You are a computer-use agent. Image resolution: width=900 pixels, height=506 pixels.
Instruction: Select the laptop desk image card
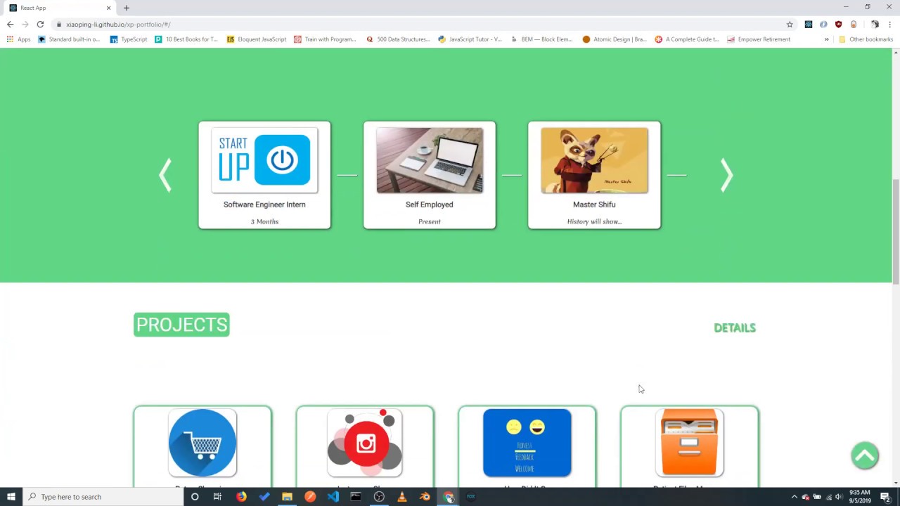point(430,160)
